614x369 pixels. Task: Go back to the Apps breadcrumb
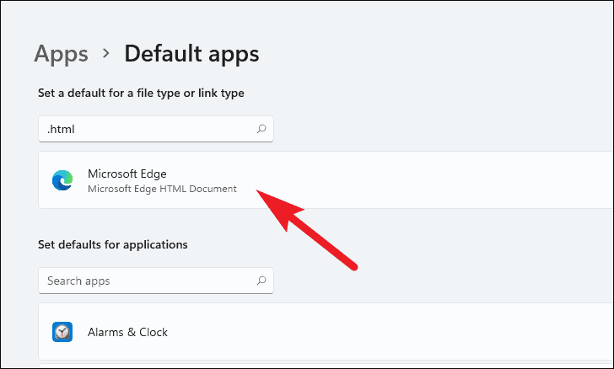[61, 54]
